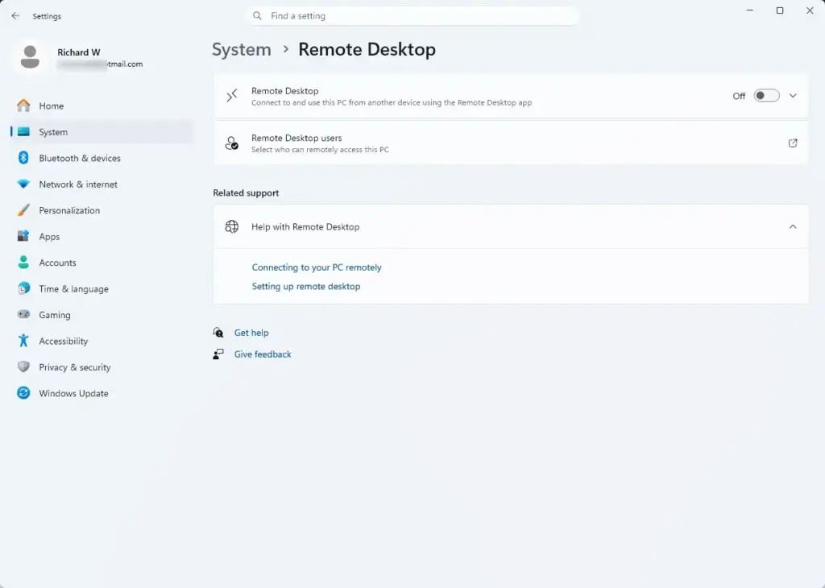
Task: Click the Help with Remote Desktop globe icon
Action: 232,226
